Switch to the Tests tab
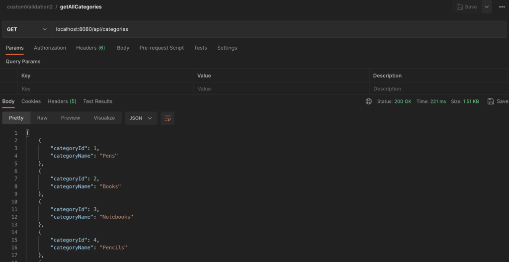Image resolution: width=509 pixels, height=262 pixels. click(x=200, y=48)
